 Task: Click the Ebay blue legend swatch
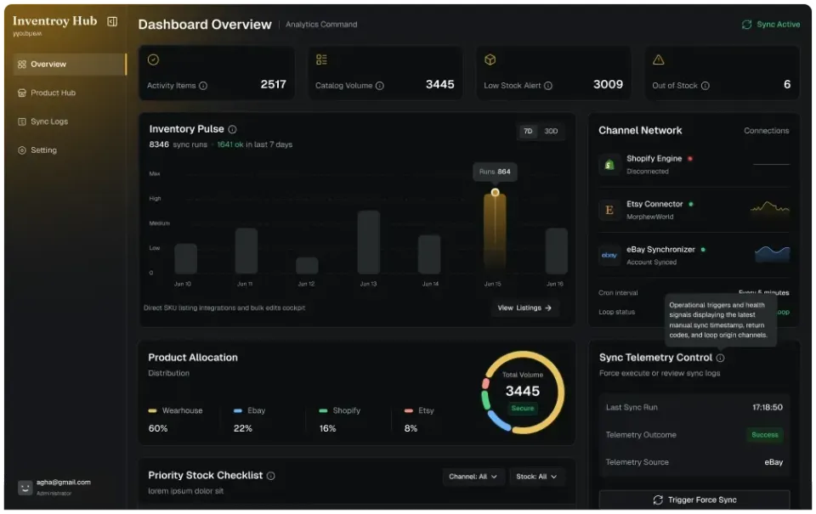(238, 411)
